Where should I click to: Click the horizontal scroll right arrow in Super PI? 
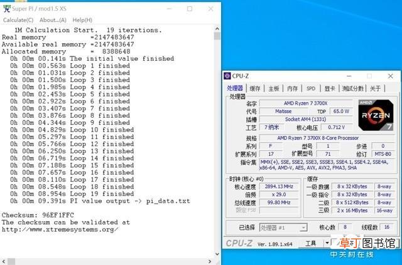[210, 262]
